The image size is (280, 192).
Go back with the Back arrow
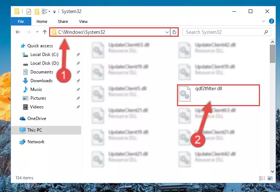pyautogui.click(x=18, y=32)
